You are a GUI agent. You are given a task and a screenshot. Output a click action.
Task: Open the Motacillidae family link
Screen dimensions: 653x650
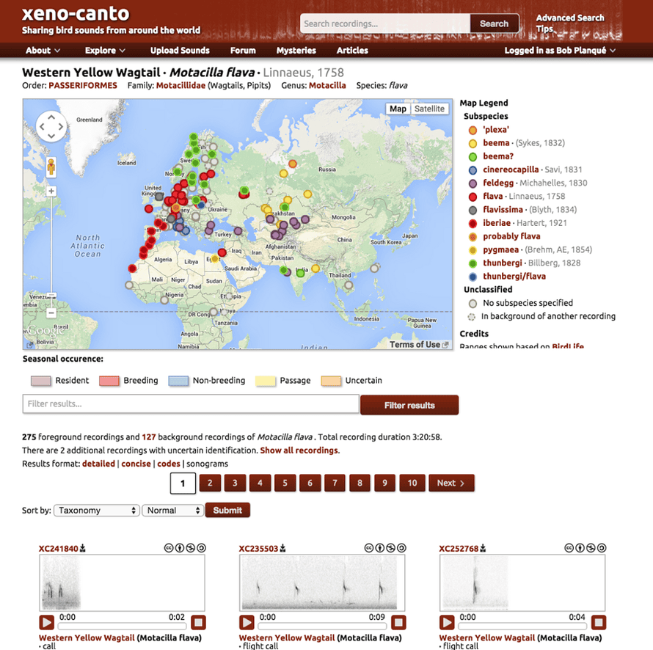coord(180,85)
